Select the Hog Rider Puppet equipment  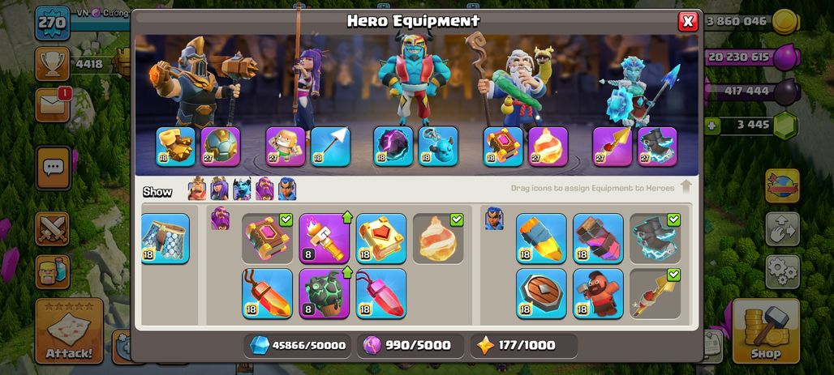click(x=598, y=294)
